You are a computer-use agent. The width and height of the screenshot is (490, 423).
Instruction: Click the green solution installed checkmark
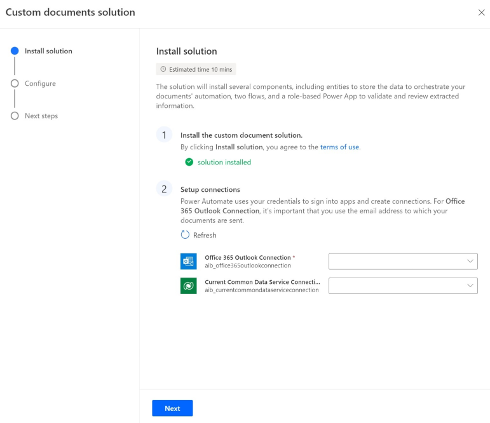[189, 162]
